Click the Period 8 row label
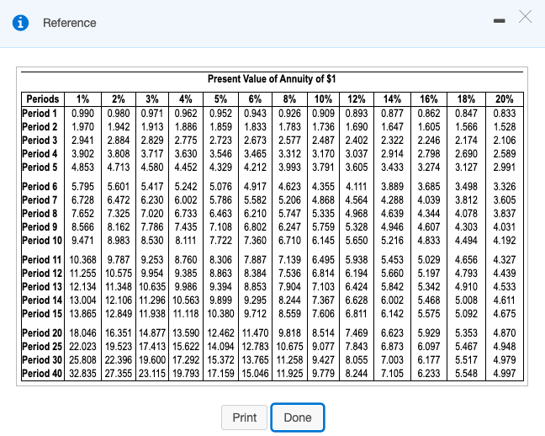Viewport: 545px width, 436px height. pyautogui.click(x=40, y=213)
